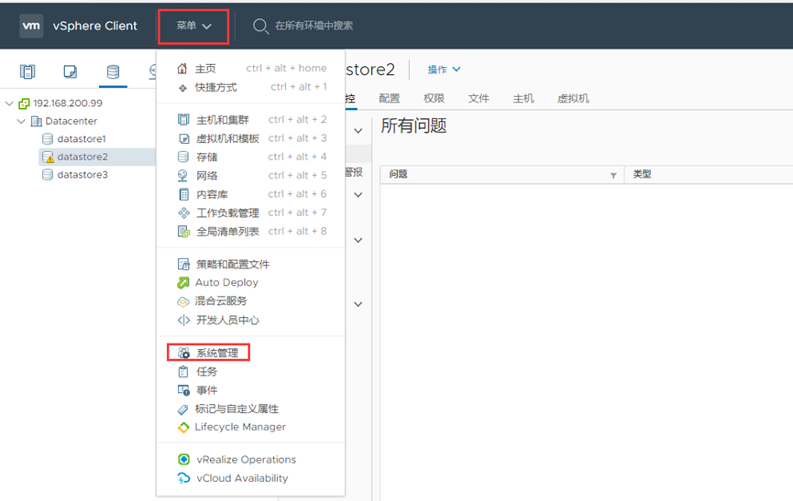This screenshot has width=793, height=501.
Task: Click the vSphere Client title
Action: (x=95, y=27)
